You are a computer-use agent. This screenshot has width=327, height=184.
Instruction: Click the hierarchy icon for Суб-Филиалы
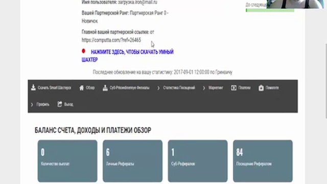(x=105, y=88)
